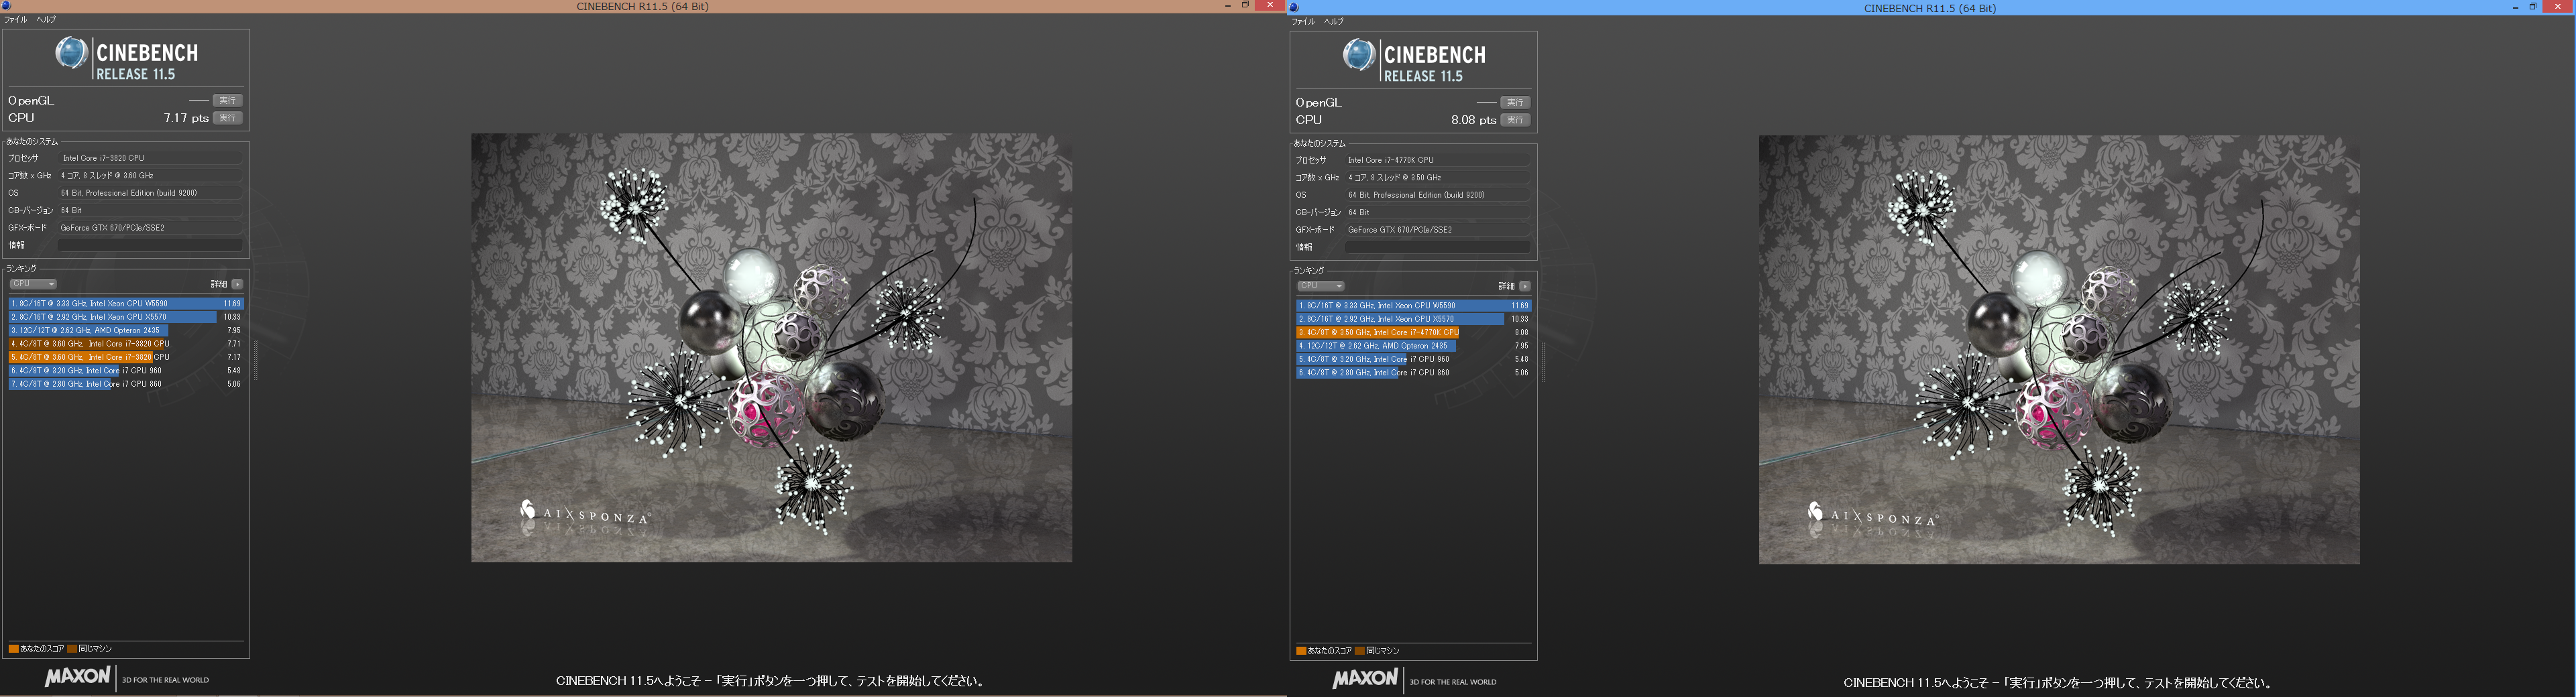The width and height of the screenshot is (2576, 697).
Task: Open the ranking CPU dropdown in the left window
Action: click(33, 284)
